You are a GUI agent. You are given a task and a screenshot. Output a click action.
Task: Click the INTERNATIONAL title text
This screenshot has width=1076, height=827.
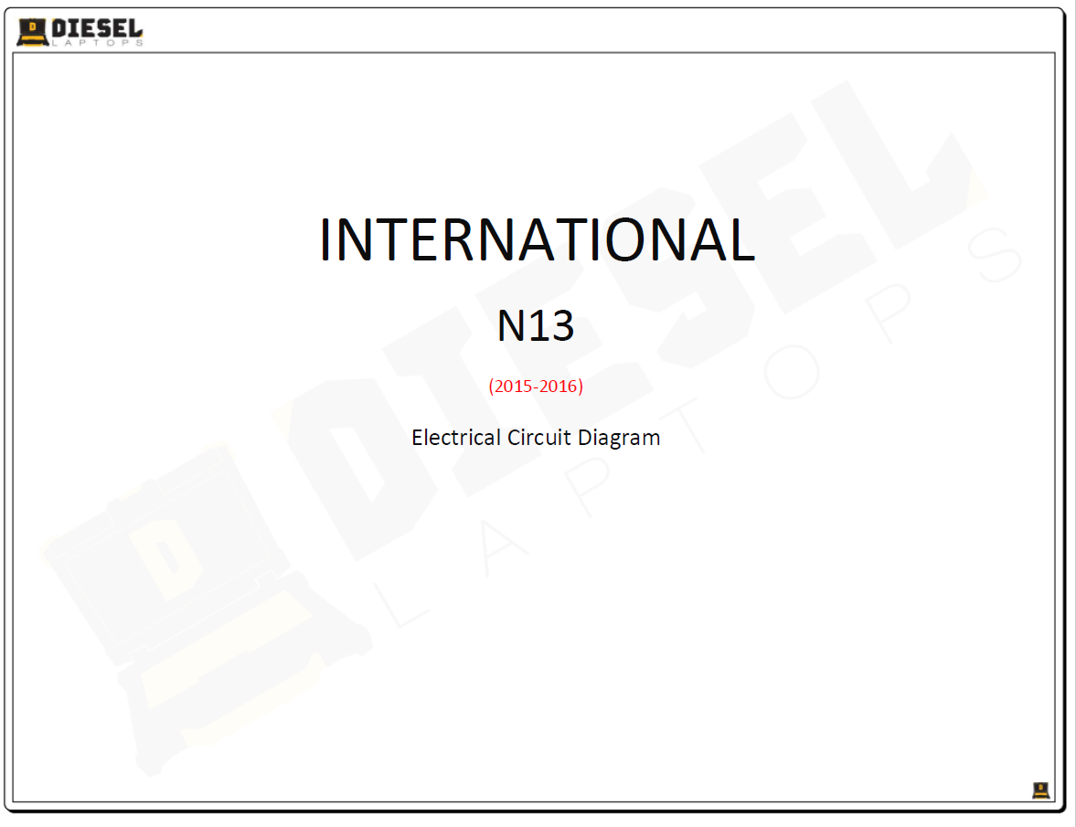click(538, 240)
